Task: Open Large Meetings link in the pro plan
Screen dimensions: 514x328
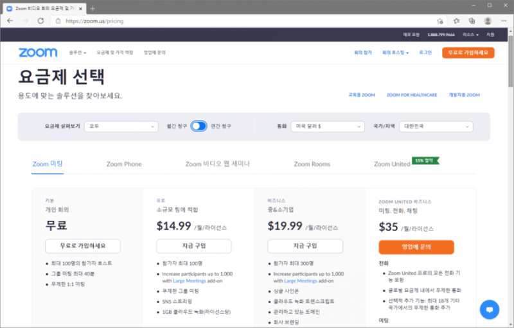Action: [x=189, y=281]
